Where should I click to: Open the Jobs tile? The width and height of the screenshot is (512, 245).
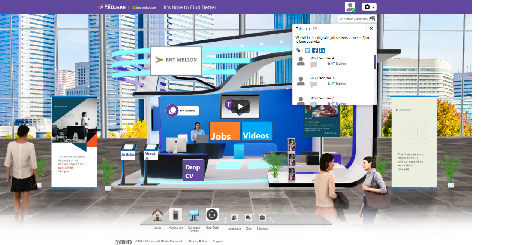[225, 131]
